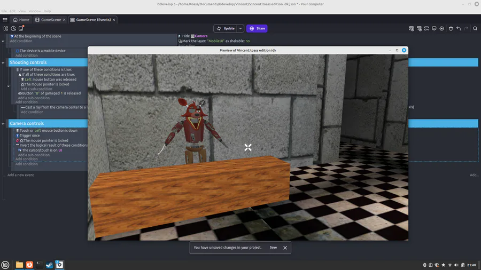Collapse the beginning of scene event
481x270 pixels.
click(x=3, y=41)
